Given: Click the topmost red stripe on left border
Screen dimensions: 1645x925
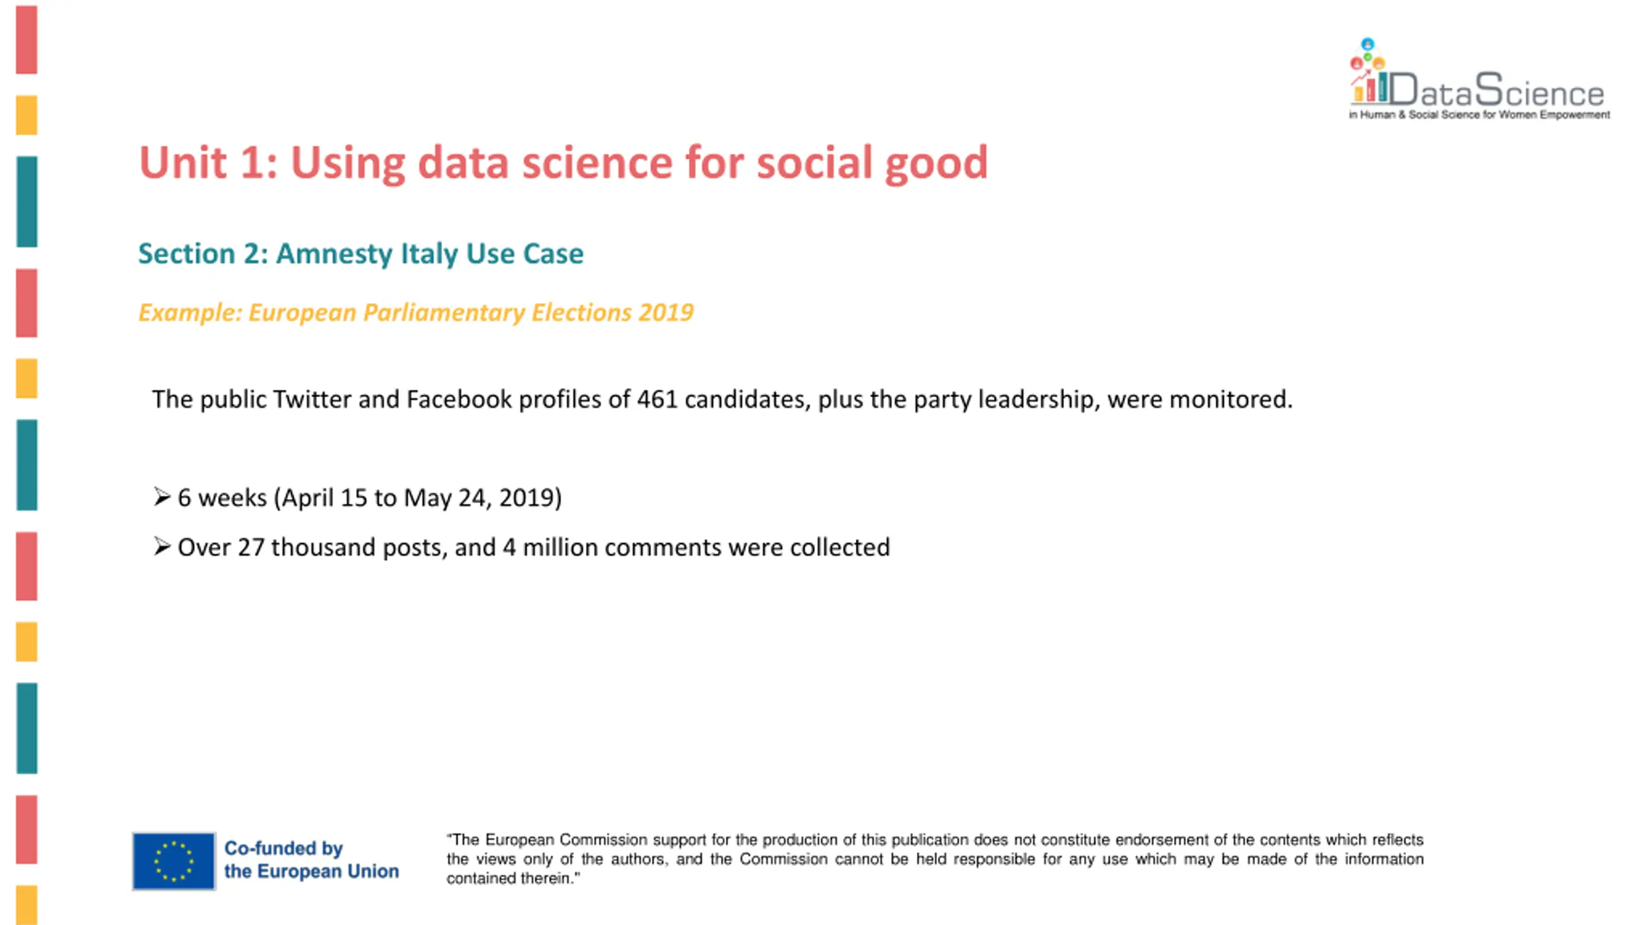Looking at the screenshot, I should point(26,39).
